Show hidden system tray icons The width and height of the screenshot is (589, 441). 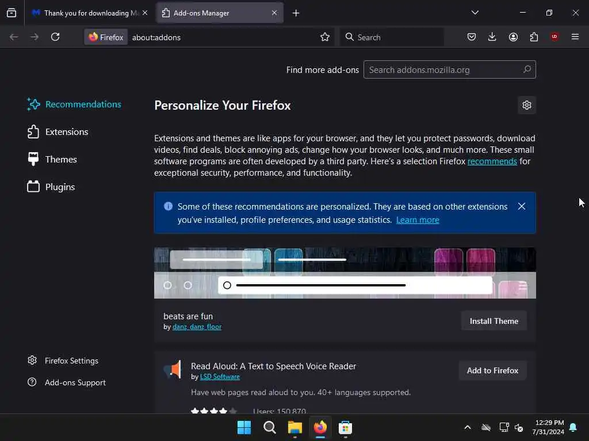[468, 427]
